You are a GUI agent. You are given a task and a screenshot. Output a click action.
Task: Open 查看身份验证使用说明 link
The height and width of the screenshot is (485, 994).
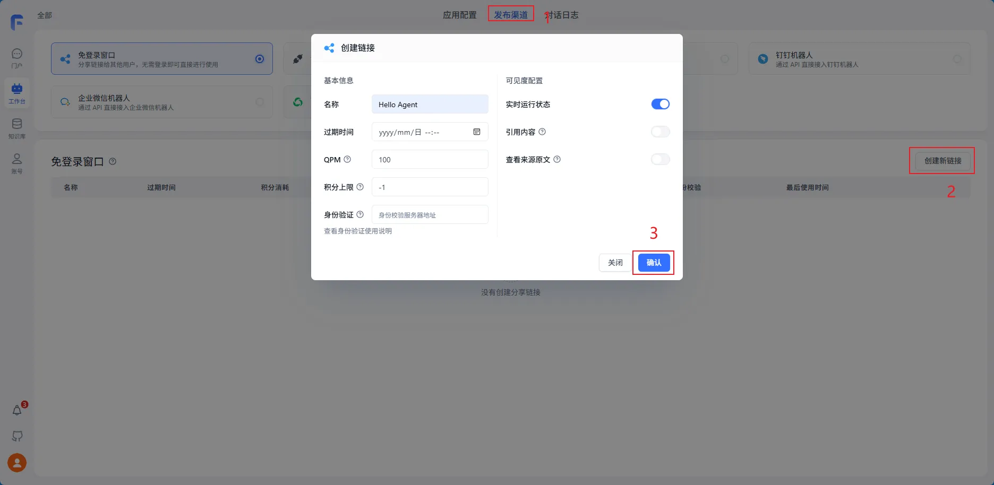358,231
